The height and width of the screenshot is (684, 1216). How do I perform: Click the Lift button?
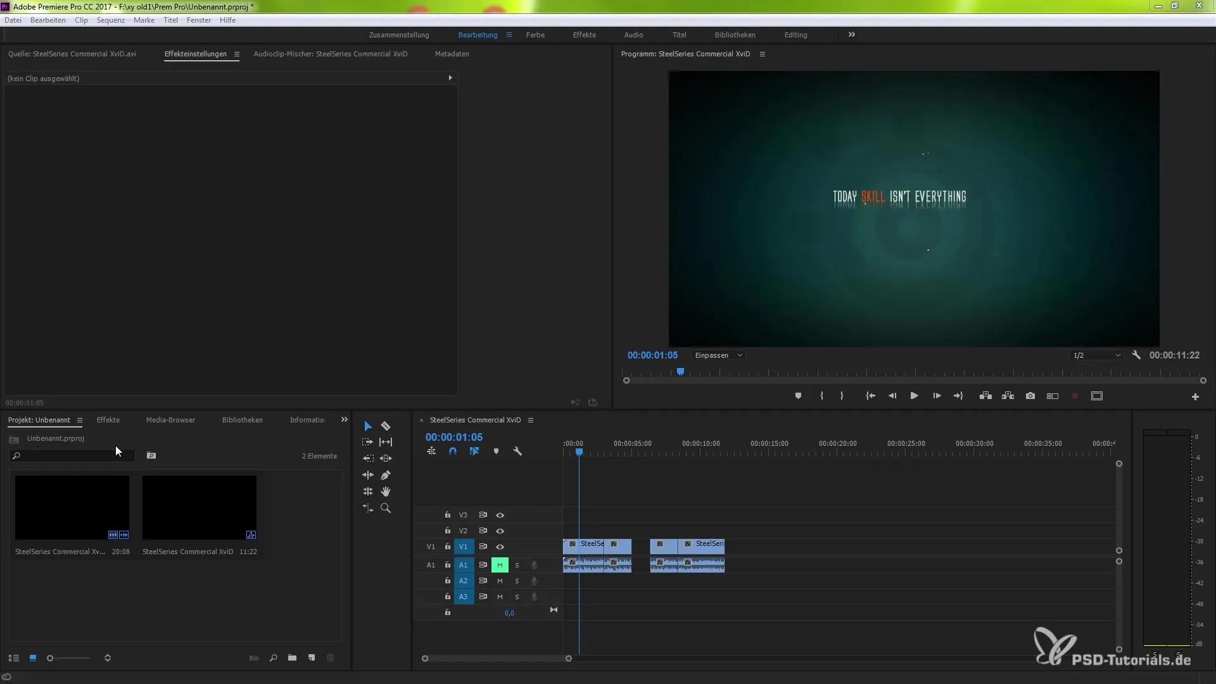click(985, 396)
